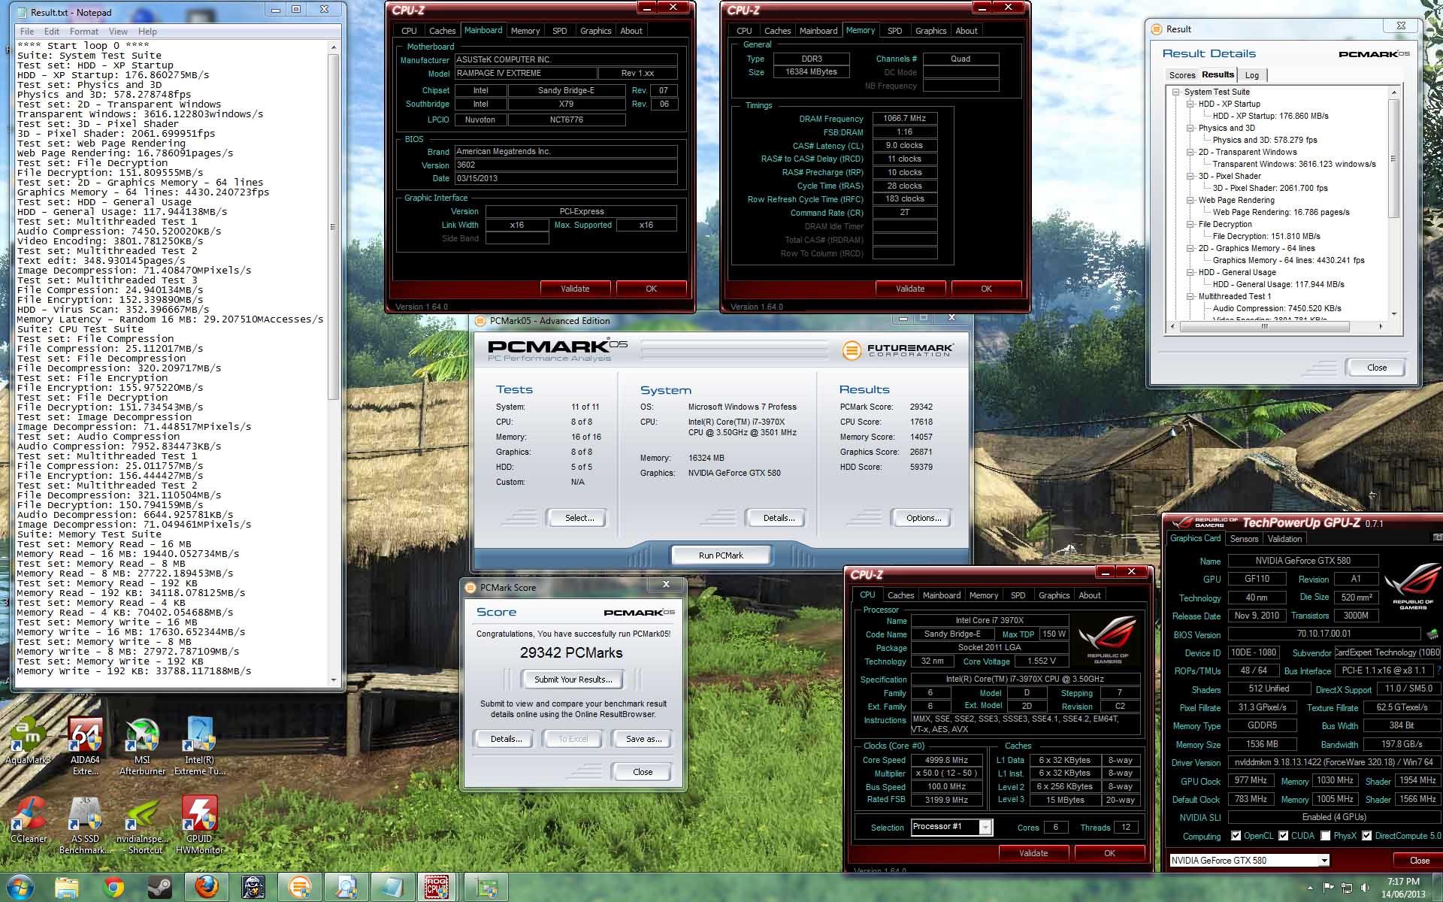Open Sensors tab in GPU-Z
This screenshot has width=1443, height=902.
click(x=1244, y=539)
